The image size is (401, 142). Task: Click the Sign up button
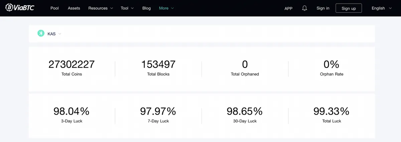pyautogui.click(x=349, y=8)
